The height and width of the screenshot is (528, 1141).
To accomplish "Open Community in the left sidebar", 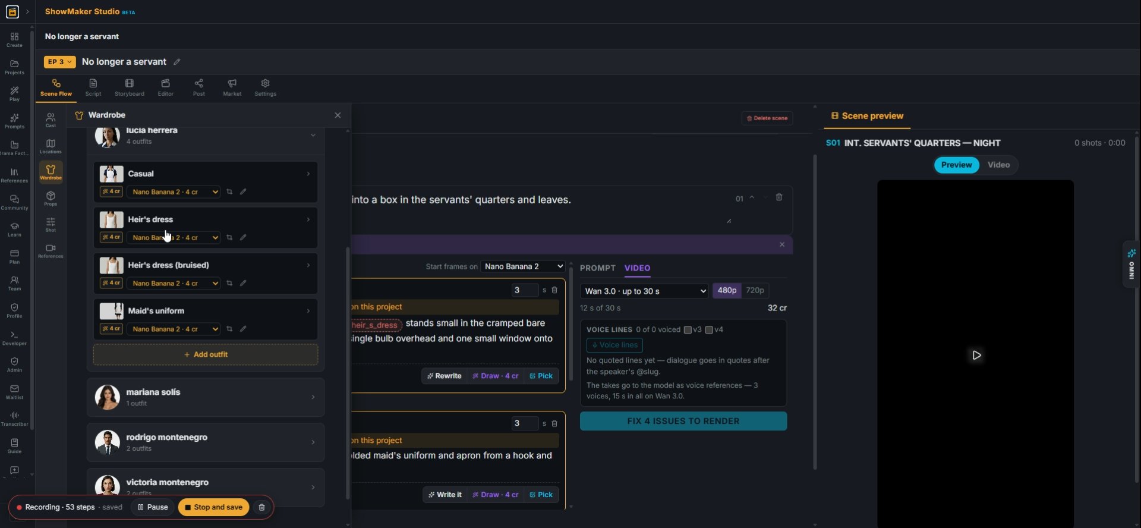I will (14, 203).
